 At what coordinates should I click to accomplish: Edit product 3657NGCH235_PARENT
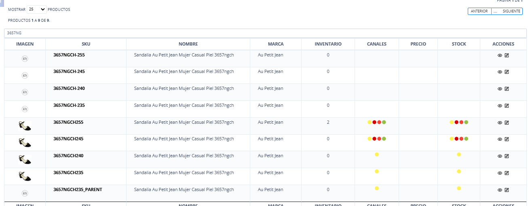pyautogui.click(x=507, y=190)
